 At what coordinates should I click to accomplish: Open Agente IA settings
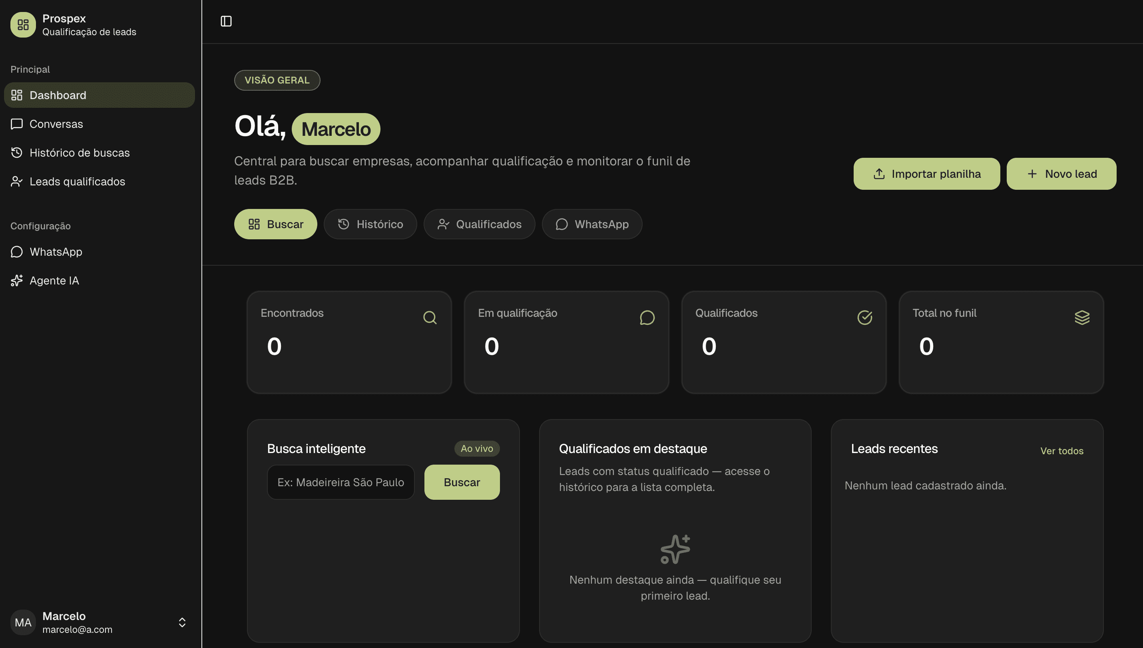click(x=99, y=281)
